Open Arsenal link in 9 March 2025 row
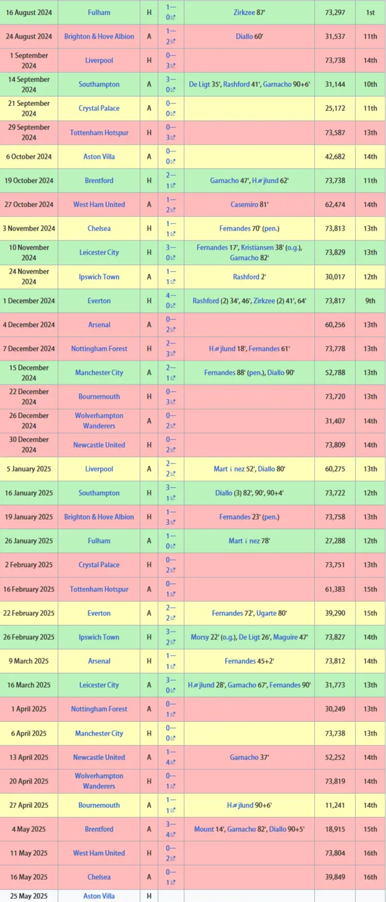The width and height of the screenshot is (386, 902). (x=99, y=661)
